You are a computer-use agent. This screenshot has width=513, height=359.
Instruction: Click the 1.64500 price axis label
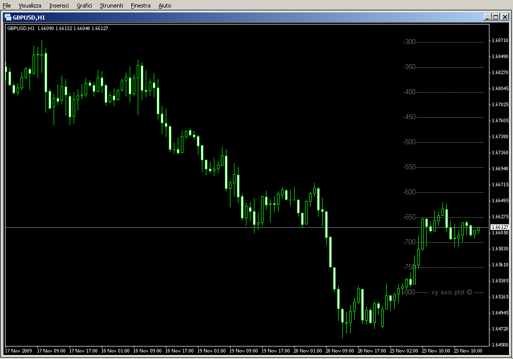coord(500,345)
